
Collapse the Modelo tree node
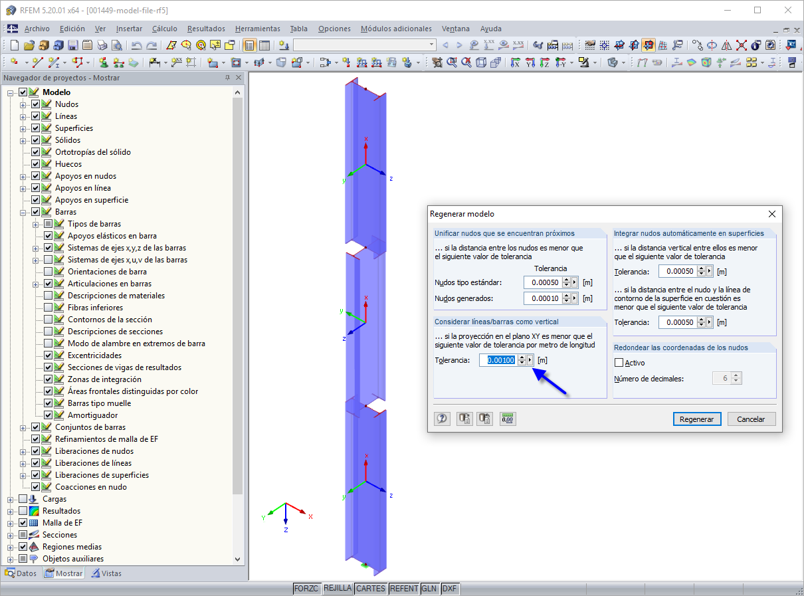tap(11, 92)
